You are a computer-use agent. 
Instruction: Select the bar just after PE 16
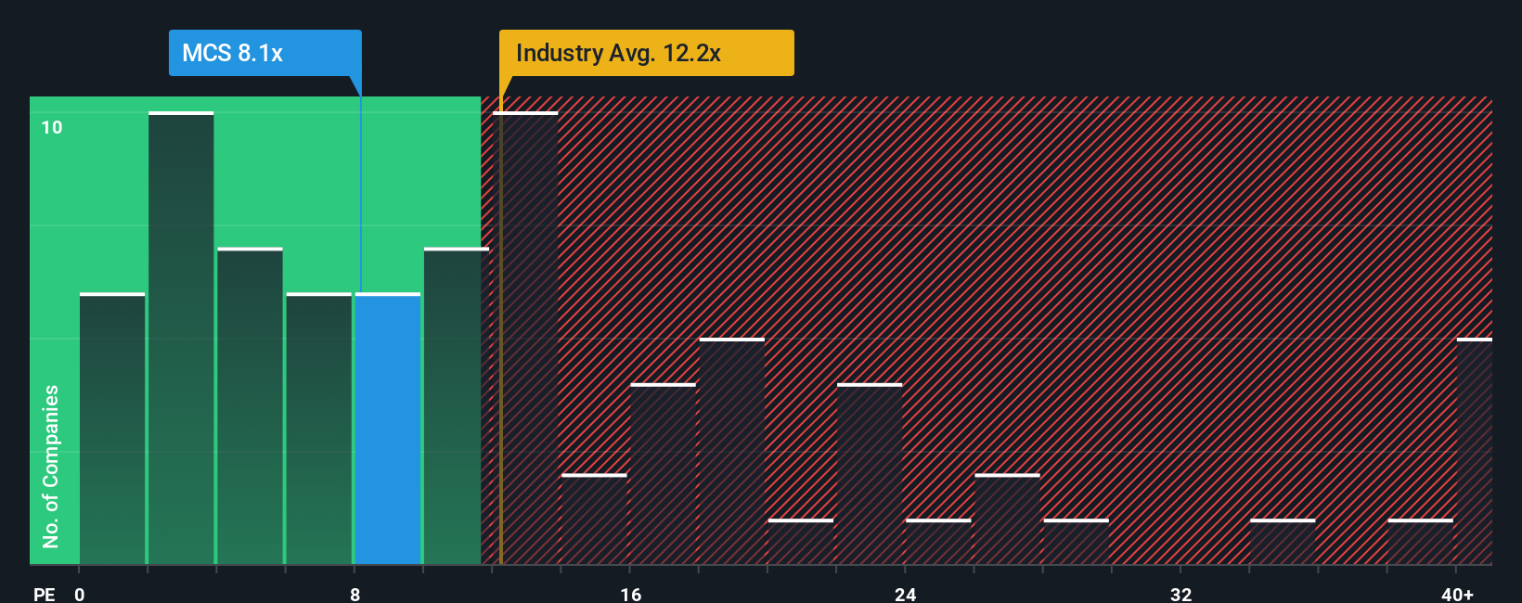663,474
